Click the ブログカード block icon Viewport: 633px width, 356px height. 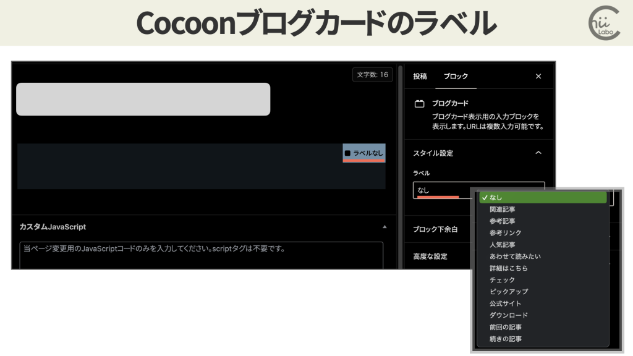[421, 103]
